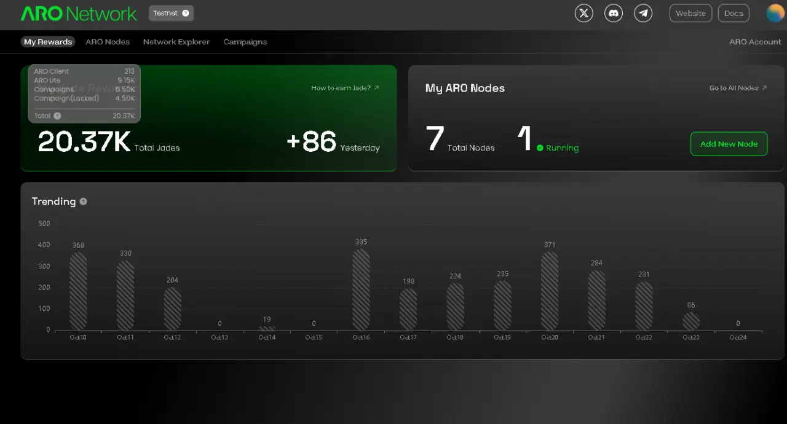
Task: Click the Oct12 bar showing 204
Action: (173, 308)
